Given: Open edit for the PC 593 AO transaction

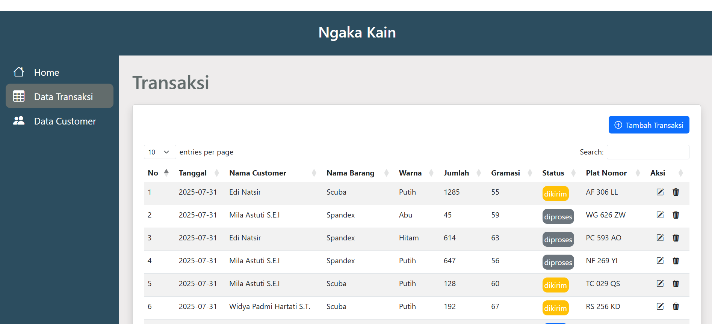Looking at the screenshot, I should tap(660, 238).
